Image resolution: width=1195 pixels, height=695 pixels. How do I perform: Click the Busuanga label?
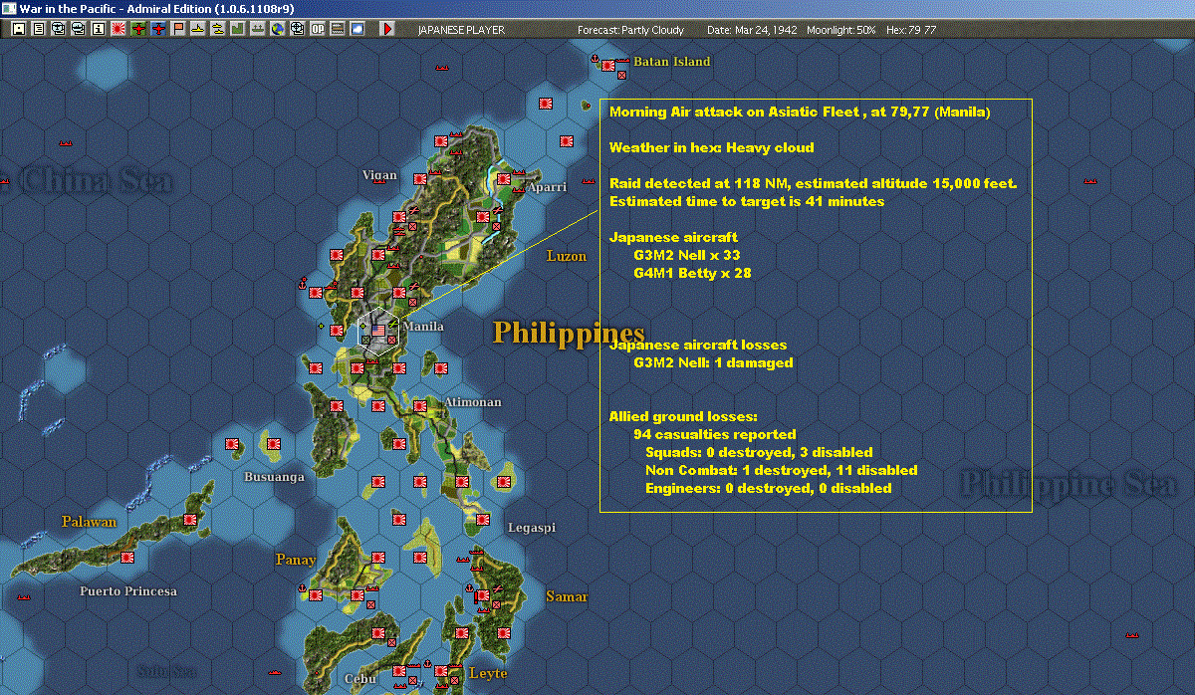(x=275, y=477)
